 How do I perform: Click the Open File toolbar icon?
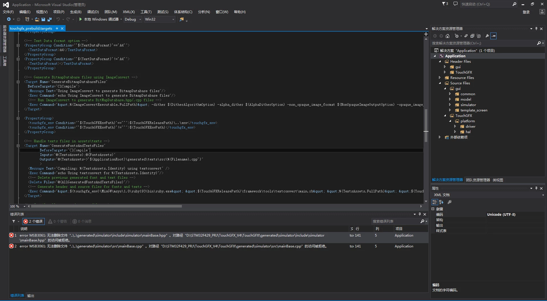tap(37, 19)
